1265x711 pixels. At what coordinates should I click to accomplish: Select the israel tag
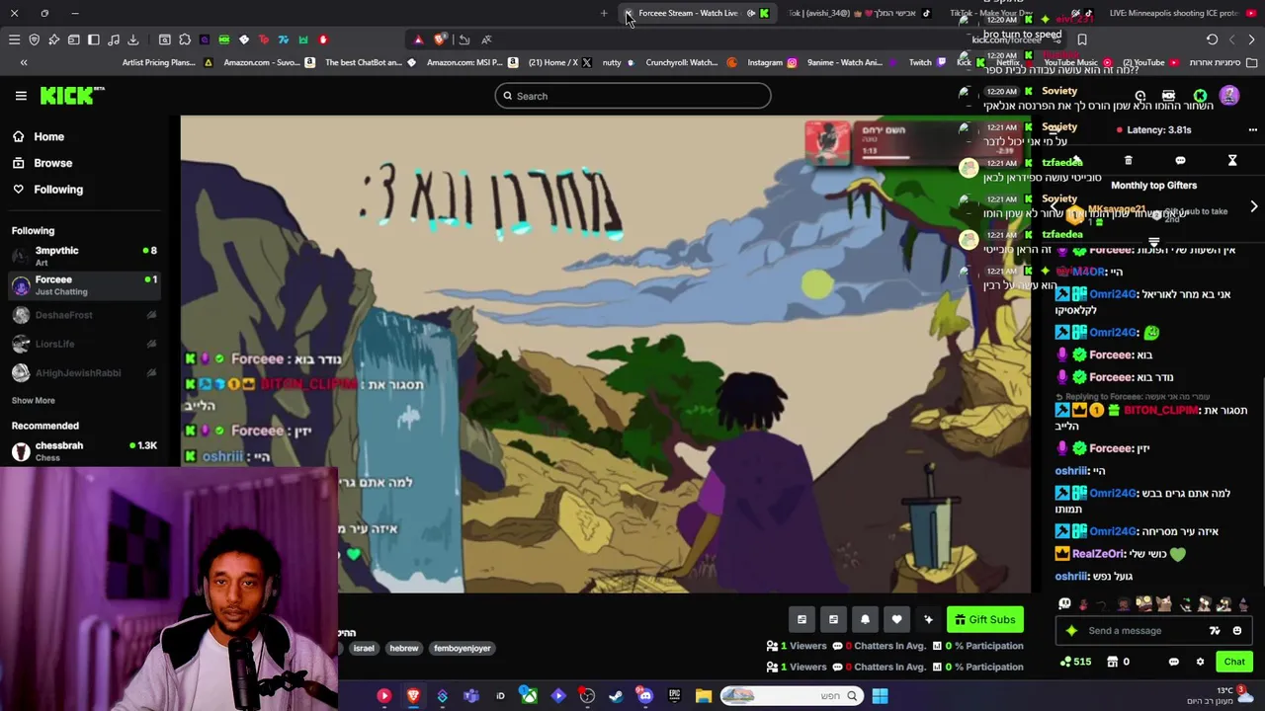pos(364,648)
